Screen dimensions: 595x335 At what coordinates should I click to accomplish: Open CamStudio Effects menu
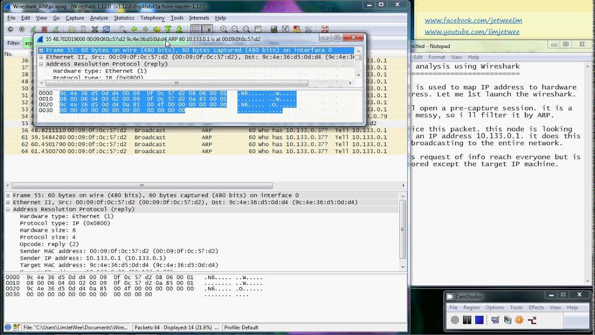pyautogui.click(x=536, y=308)
